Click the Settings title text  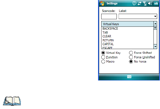pyautogui.click(x=112, y=3)
